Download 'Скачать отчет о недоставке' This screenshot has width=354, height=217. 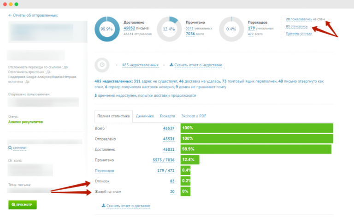(x=198, y=65)
